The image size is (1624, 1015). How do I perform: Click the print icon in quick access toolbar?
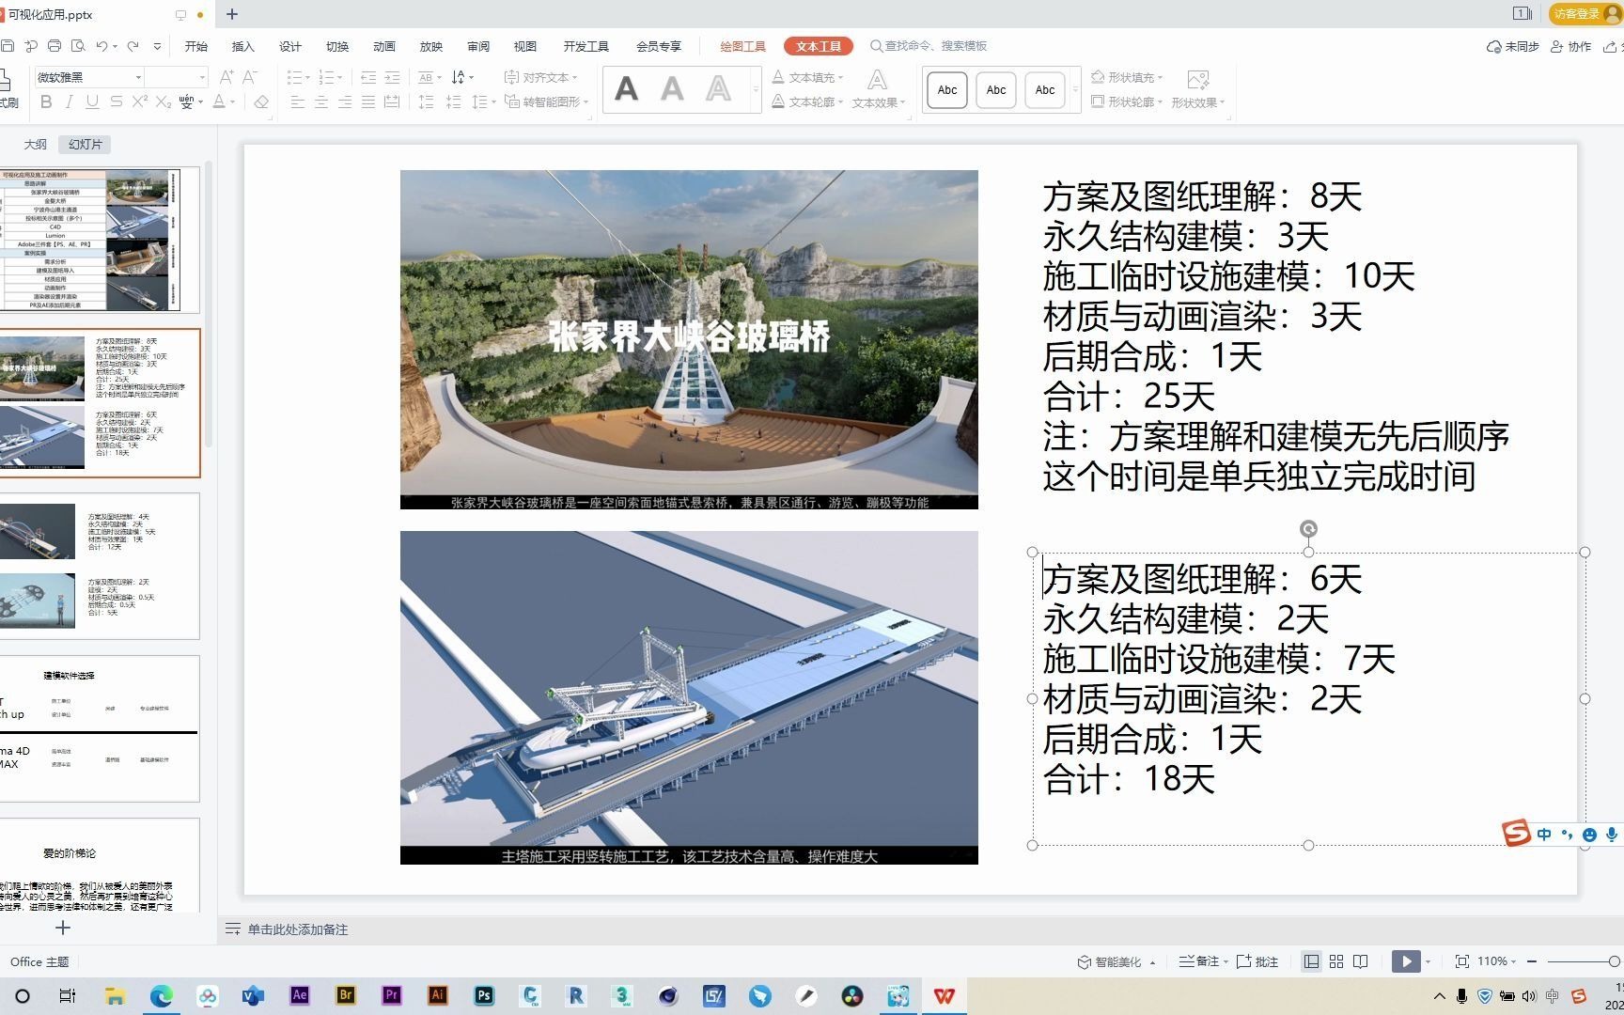point(55,46)
